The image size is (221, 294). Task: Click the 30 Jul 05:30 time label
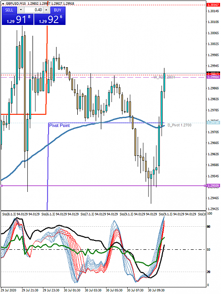click(114, 290)
